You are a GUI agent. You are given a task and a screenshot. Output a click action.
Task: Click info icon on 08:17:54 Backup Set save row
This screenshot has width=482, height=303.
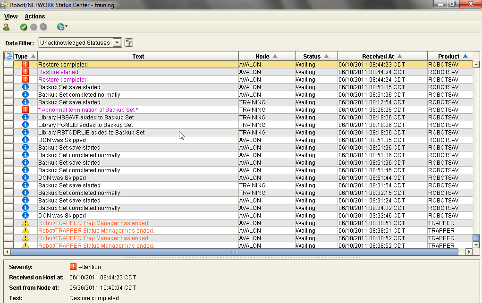(x=25, y=102)
